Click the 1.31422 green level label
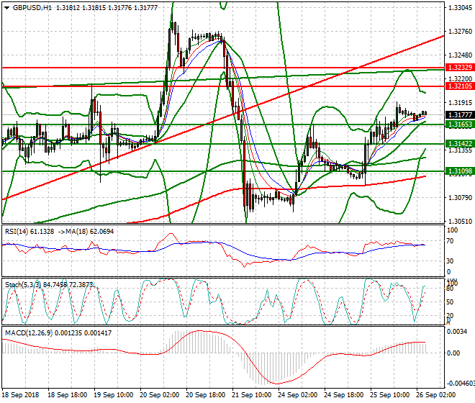The height and width of the screenshot is (403, 475). [x=460, y=144]
